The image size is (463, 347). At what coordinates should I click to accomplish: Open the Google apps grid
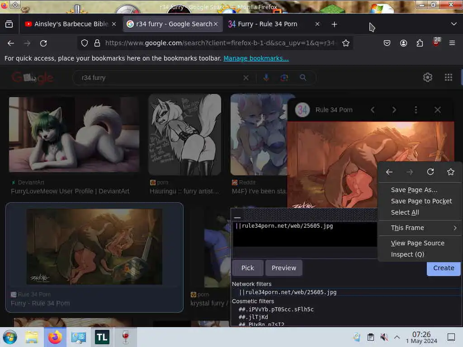[x=448, y=77]
